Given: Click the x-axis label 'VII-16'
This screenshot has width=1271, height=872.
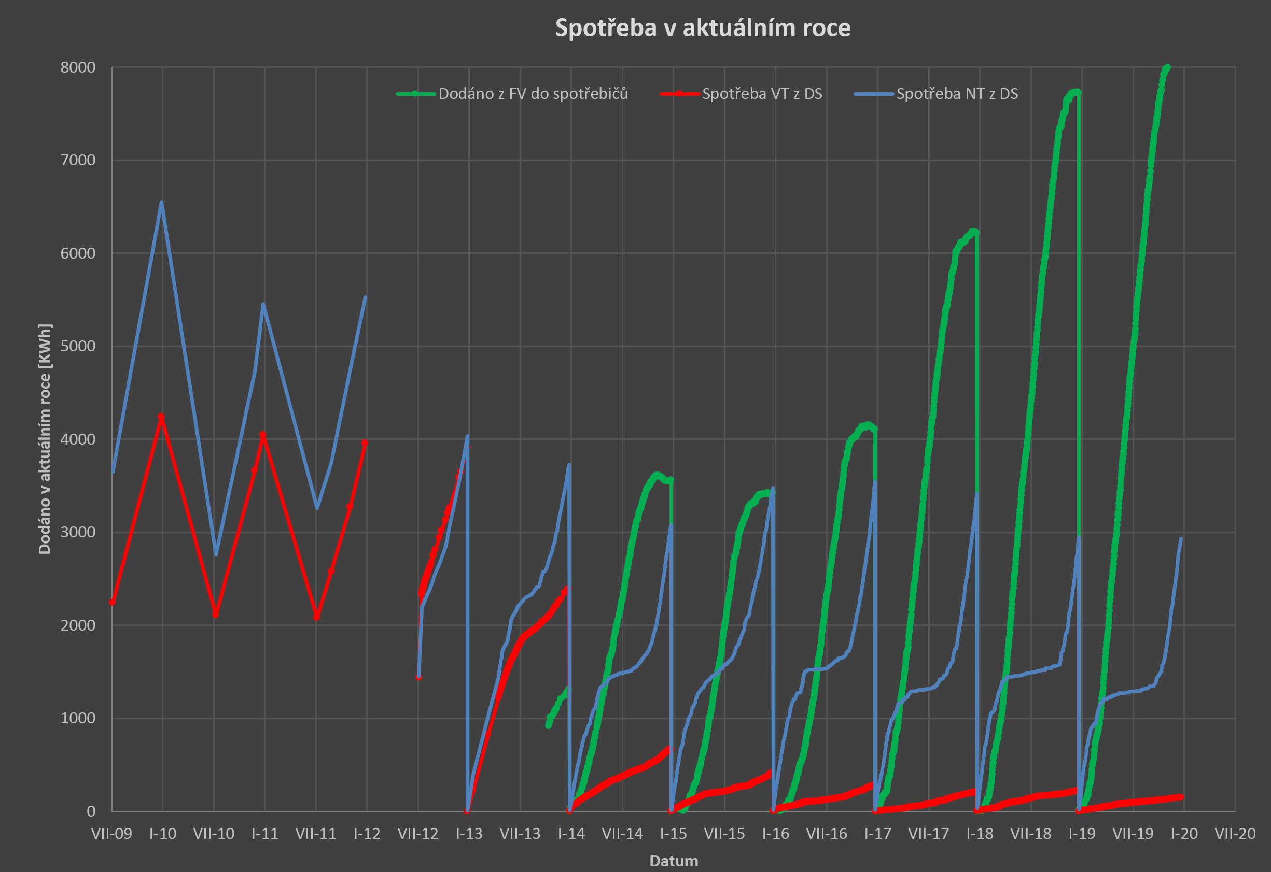Looking at the screenshot, I should coord(827,834).
